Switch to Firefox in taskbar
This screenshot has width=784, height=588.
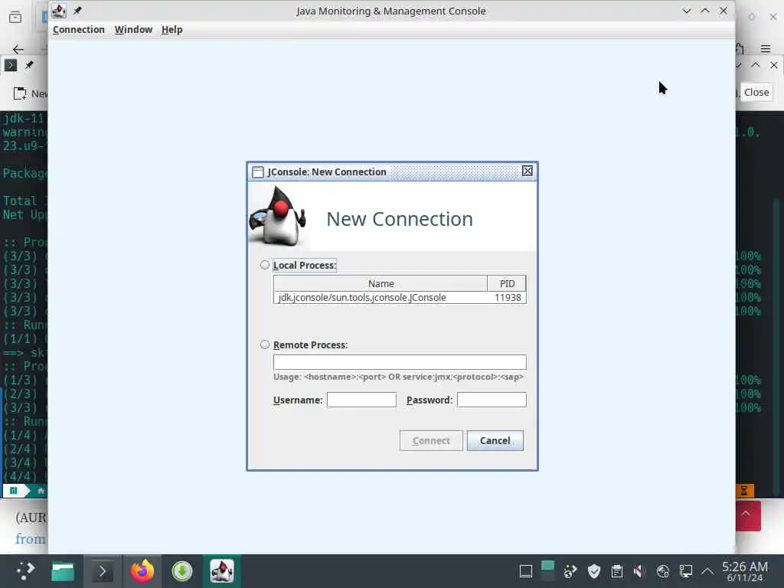click(142, 571)
